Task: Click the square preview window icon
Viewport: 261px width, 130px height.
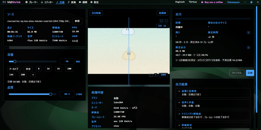Action: point(161,21)
